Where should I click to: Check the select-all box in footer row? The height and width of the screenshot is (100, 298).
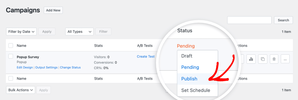pyautogui.click(x=11, y=78)
